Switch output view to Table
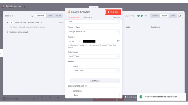Image resolution: width=188 pixels, height=105 pixels. tap(164, 16)
